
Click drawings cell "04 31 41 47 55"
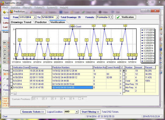41,88
